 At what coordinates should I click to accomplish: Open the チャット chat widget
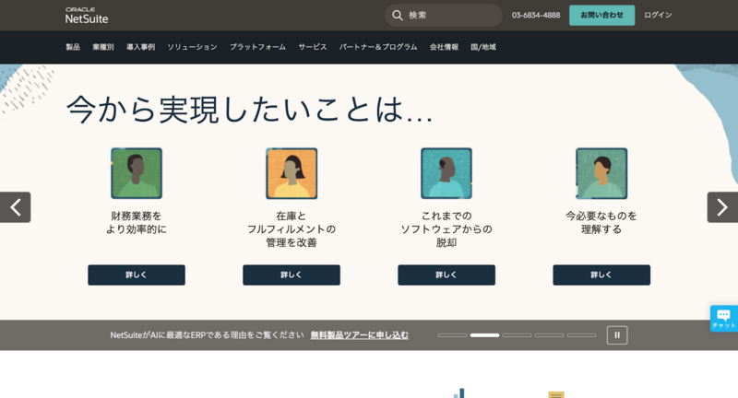tap(724, 319)
